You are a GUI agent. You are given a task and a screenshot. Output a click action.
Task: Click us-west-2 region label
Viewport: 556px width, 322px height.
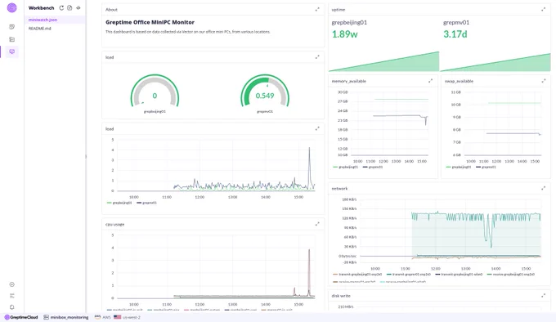coord(132,317)
